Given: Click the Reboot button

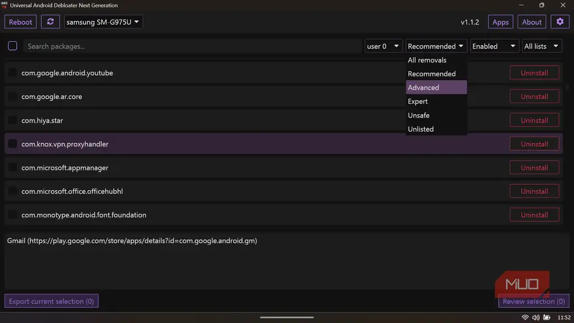Looking at the screenshot, I should pos(21,22).
